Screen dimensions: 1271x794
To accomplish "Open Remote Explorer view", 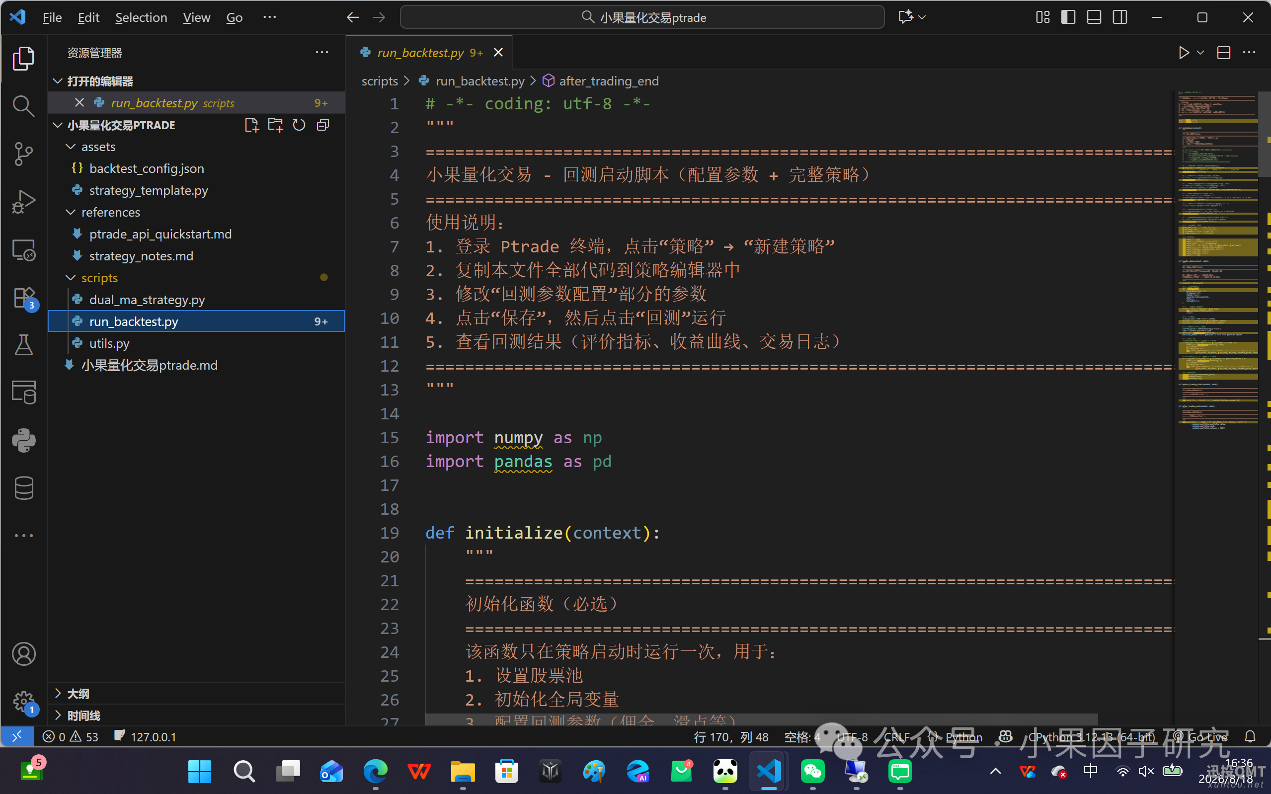I will click(x=24, y=250).
